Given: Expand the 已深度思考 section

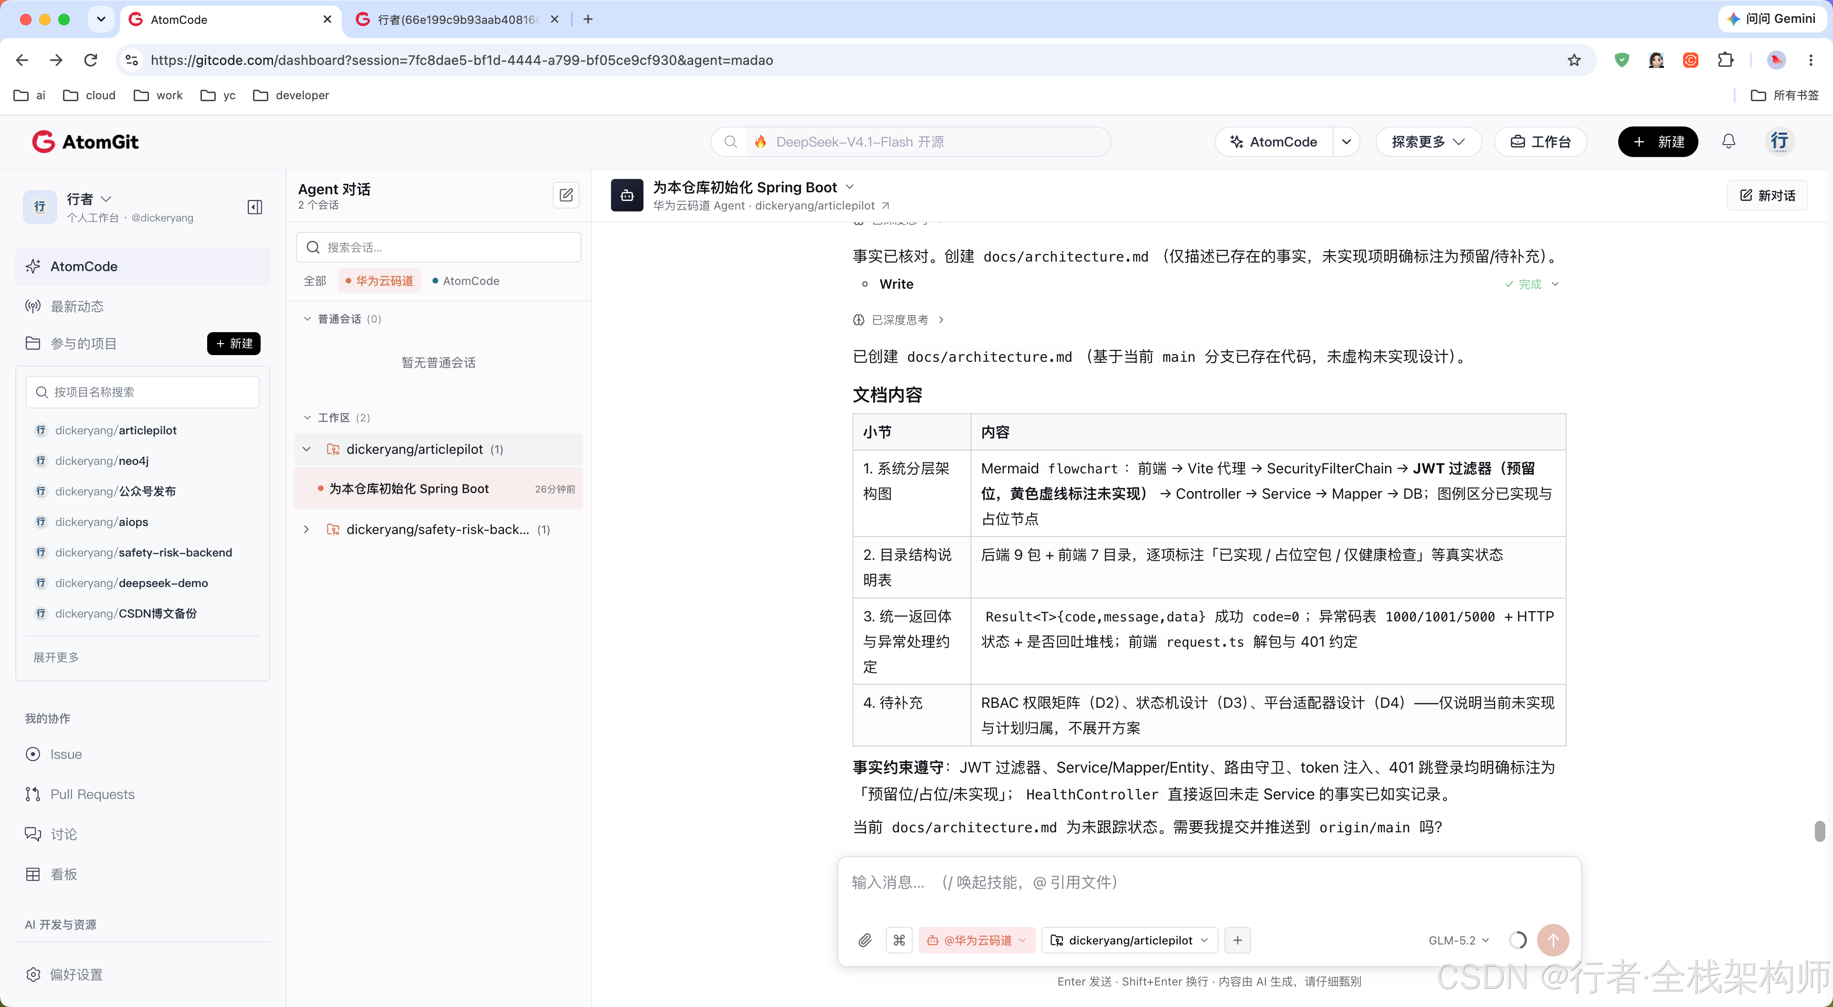Looking at the screenshot, I should [x=899, y=320].
